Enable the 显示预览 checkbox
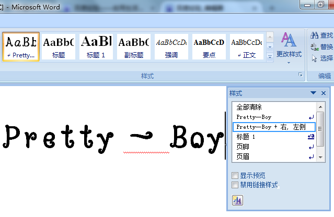Screen dimensions: 334x217 click(235, 176)
